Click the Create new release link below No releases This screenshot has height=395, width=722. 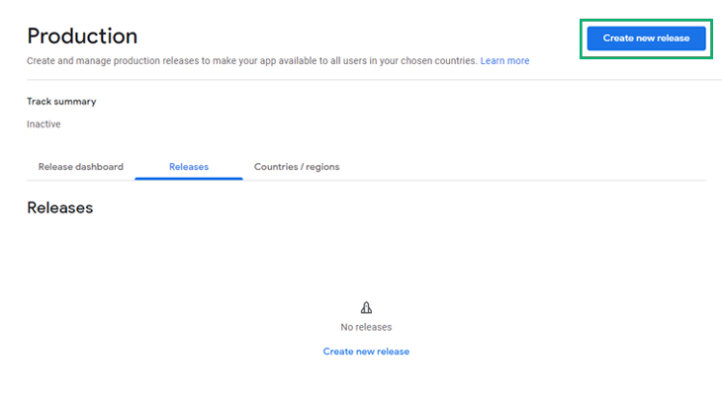tap(366, 352)
